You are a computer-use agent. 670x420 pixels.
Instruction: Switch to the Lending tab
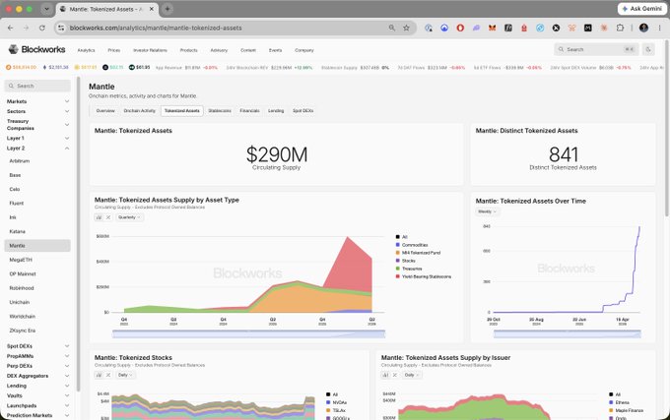pyautogui.click(x=276, y=111)
